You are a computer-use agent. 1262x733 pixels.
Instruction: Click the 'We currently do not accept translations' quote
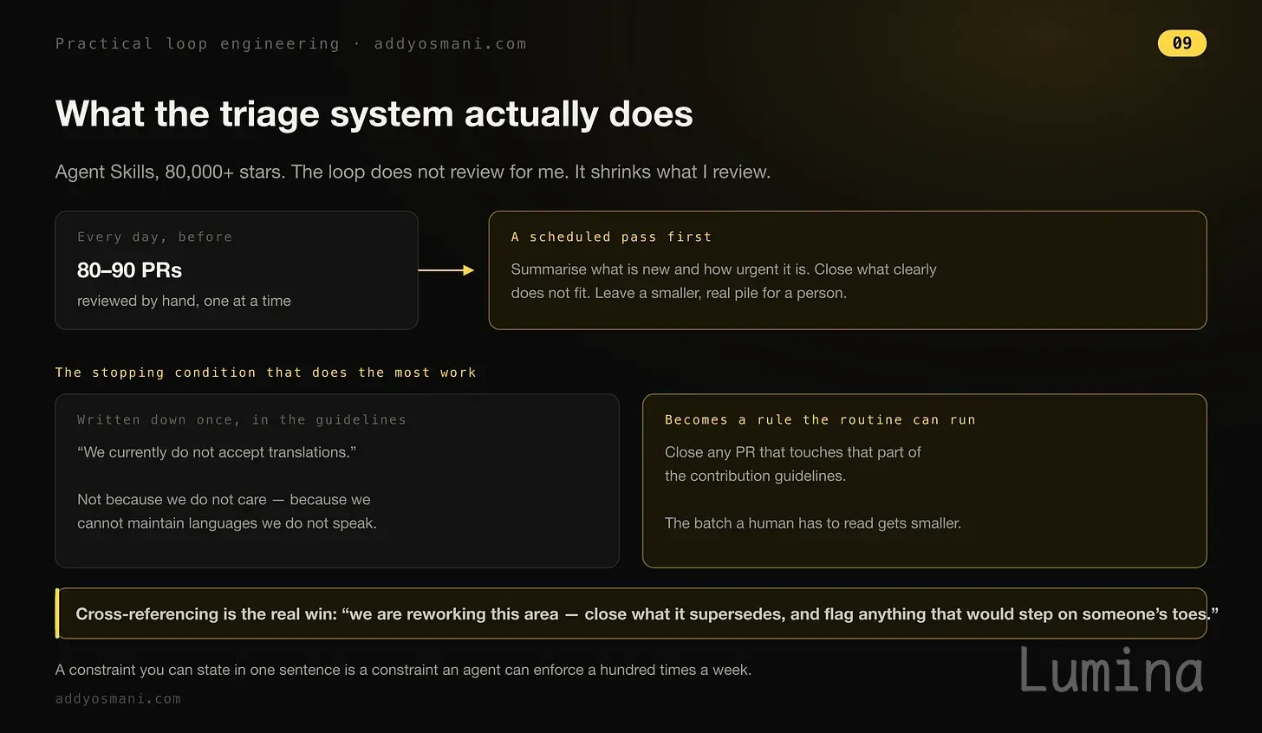(217, 452)
